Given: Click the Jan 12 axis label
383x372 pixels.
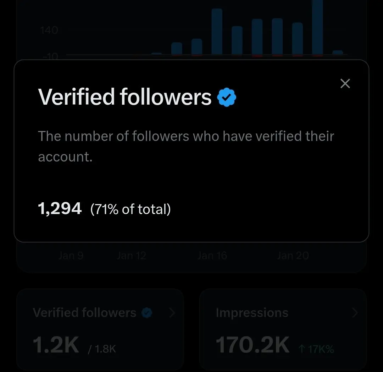Looking at the screenshot, I should point(132,256).
